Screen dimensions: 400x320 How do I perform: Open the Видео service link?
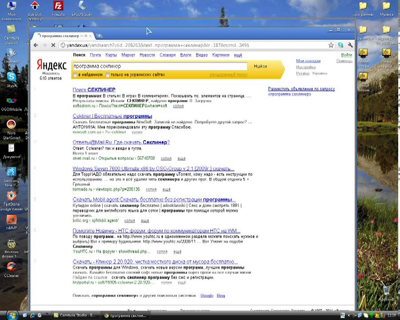pyautogui.click(x=202, y=55)
